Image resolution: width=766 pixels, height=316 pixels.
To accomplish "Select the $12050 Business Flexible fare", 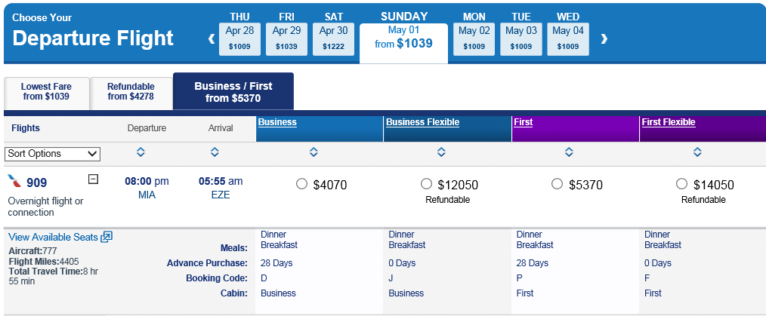I will [x=426, y=184].
